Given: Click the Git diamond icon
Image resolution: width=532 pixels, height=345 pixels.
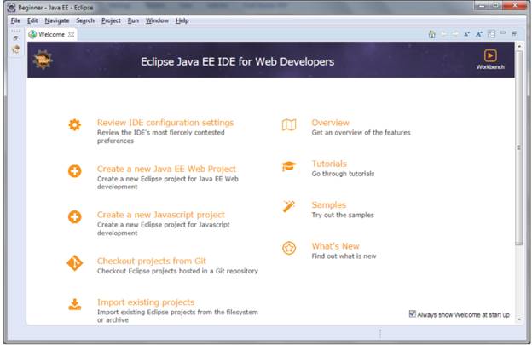Looking at the screenshot, I should (75, 263).
